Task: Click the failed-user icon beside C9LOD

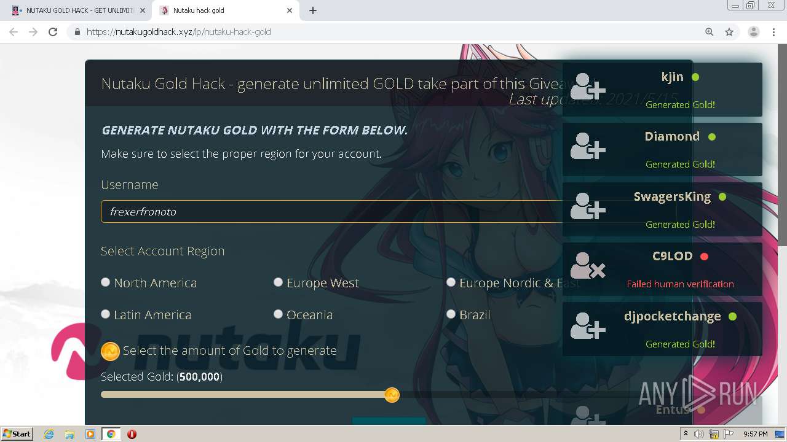Action: [x=588, y=266]
